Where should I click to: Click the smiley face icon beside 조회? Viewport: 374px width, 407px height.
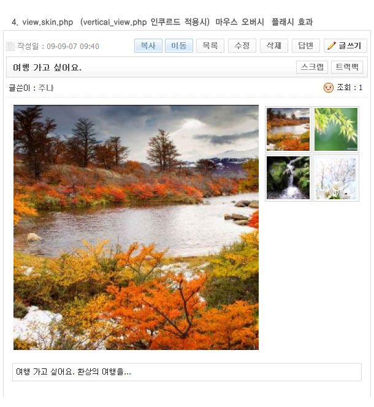tap(328, 88)
